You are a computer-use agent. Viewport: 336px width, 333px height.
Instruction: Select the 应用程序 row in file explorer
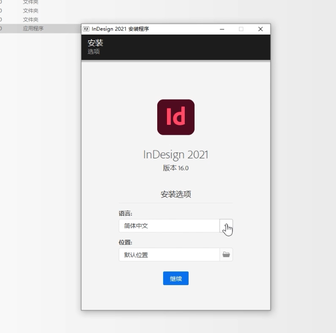[40, 28]
